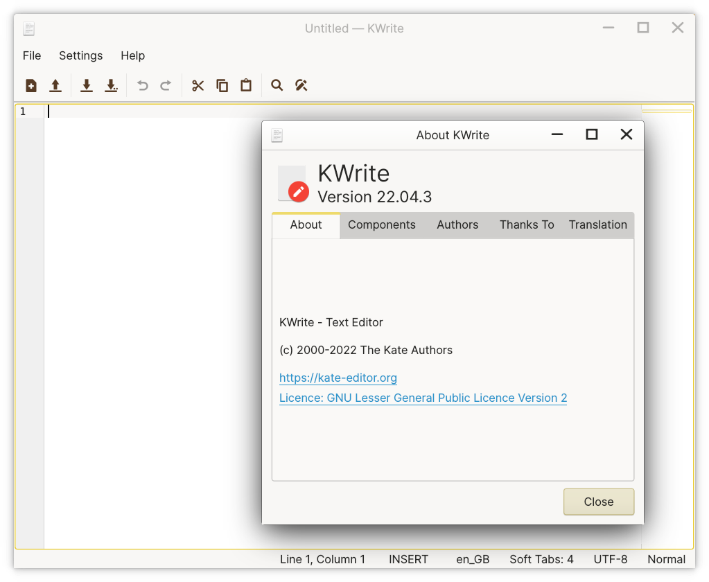Click the Redo arrow icon
The width and height of the screenshot is (709, 582).
pos(166,85)
